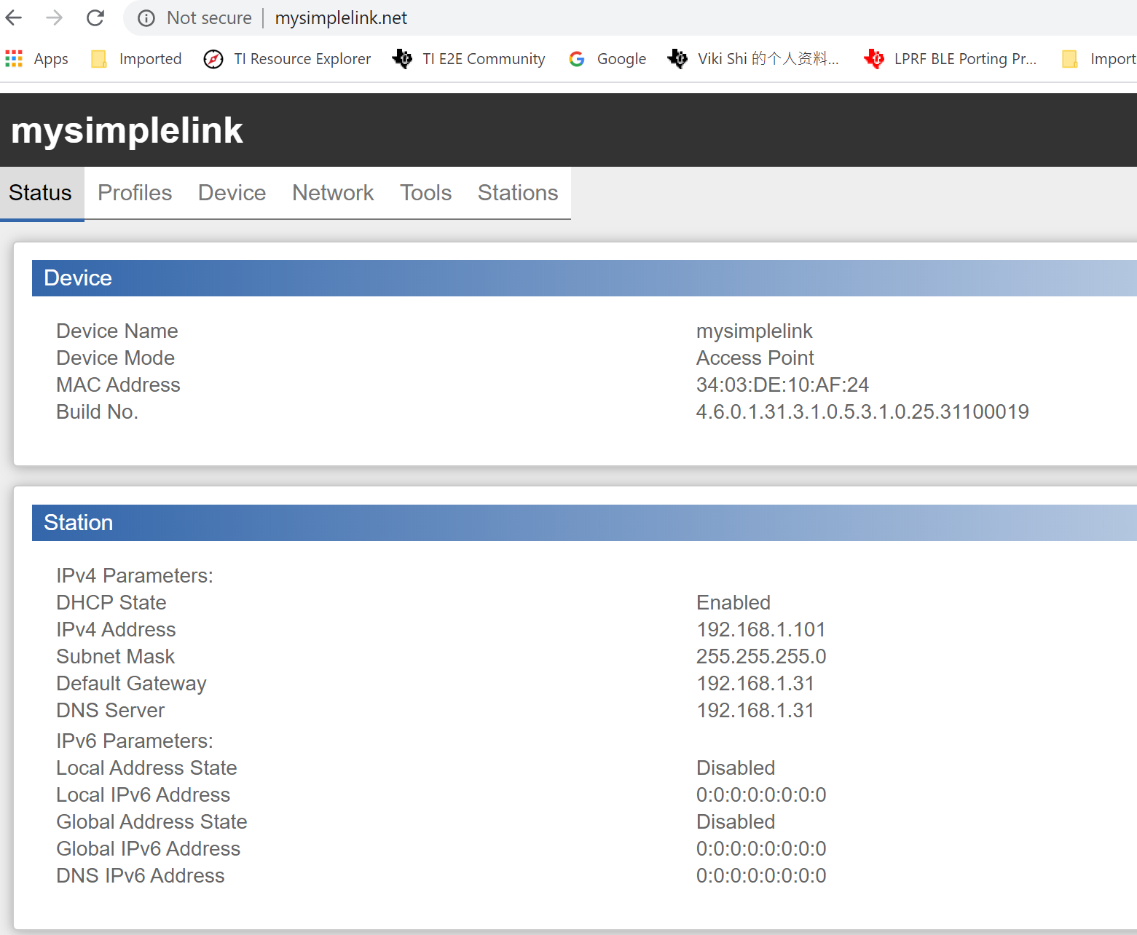Image resolution: width=1137 pixels, height=935 pixels.
Task: Click MAC address 34:03:DE:10:AF:24
Action: (x=782, y=385)
